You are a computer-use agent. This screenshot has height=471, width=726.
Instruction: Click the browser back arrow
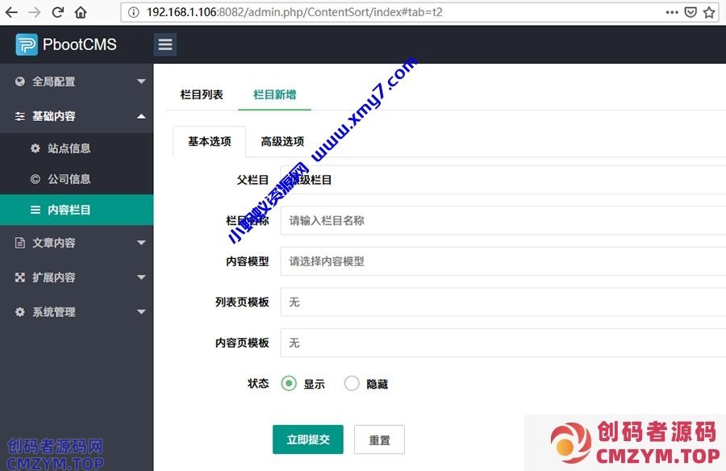coord(11,12)
